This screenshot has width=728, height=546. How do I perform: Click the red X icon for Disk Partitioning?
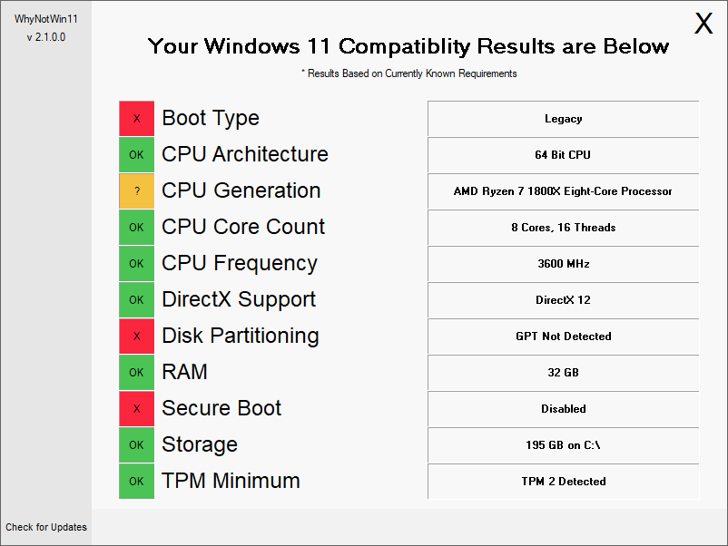(x=136, y=336)
